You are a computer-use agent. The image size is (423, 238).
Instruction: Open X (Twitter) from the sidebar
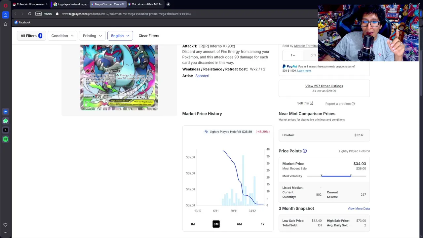5,130
